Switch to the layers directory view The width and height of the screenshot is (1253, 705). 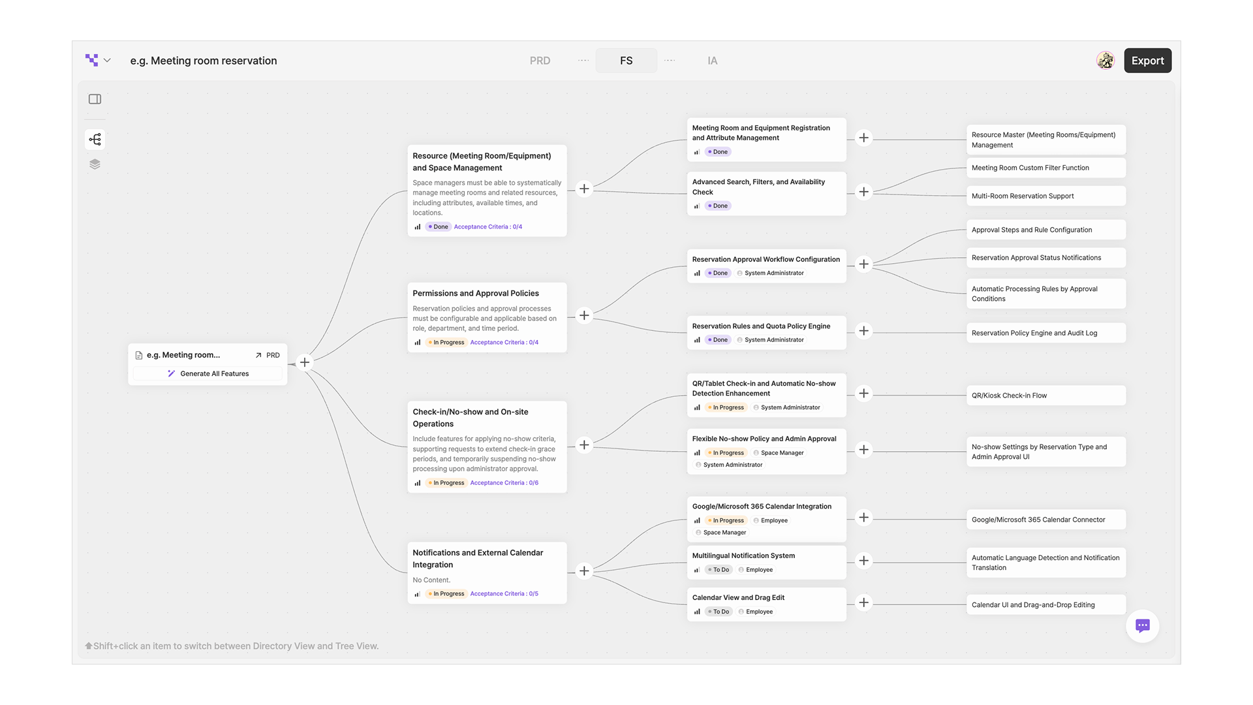[95, 164]
